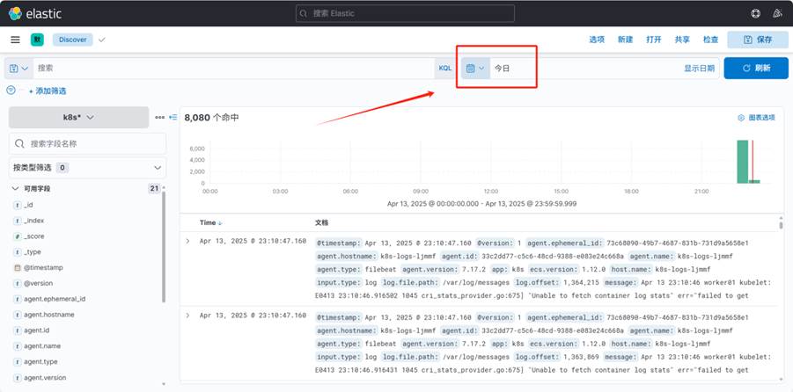
Task: Select the _type field
Action: click(x=33, y=251)
